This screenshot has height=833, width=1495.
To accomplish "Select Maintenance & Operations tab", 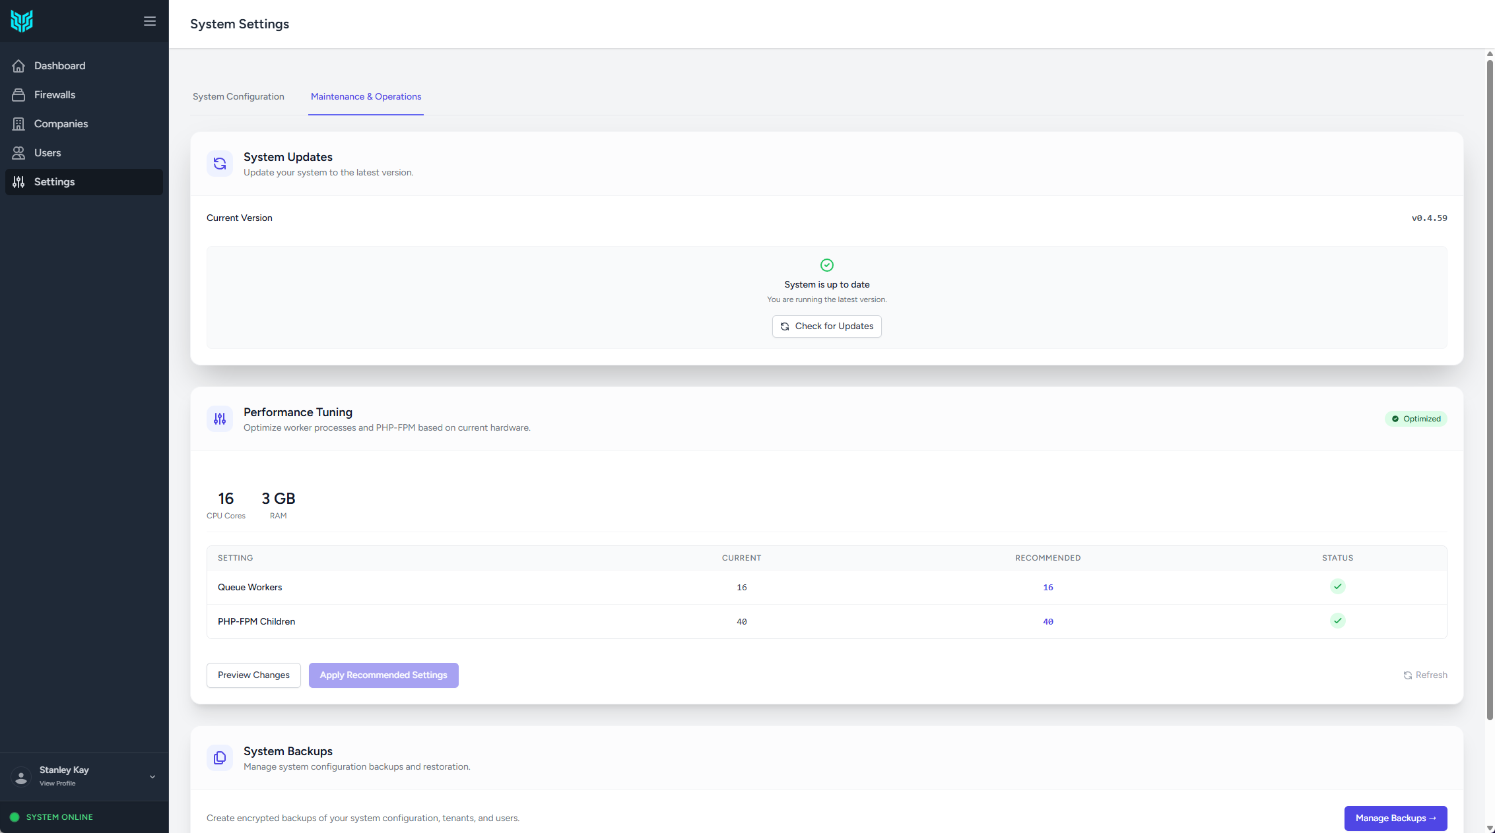I will coord(366,96).
